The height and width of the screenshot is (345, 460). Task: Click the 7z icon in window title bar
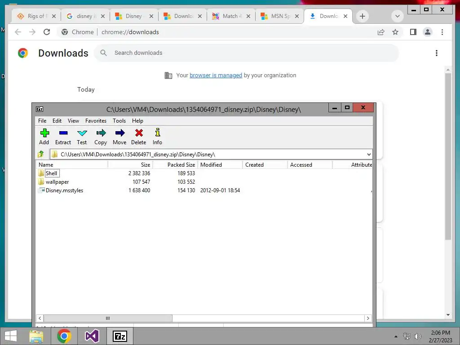point(40,109)
